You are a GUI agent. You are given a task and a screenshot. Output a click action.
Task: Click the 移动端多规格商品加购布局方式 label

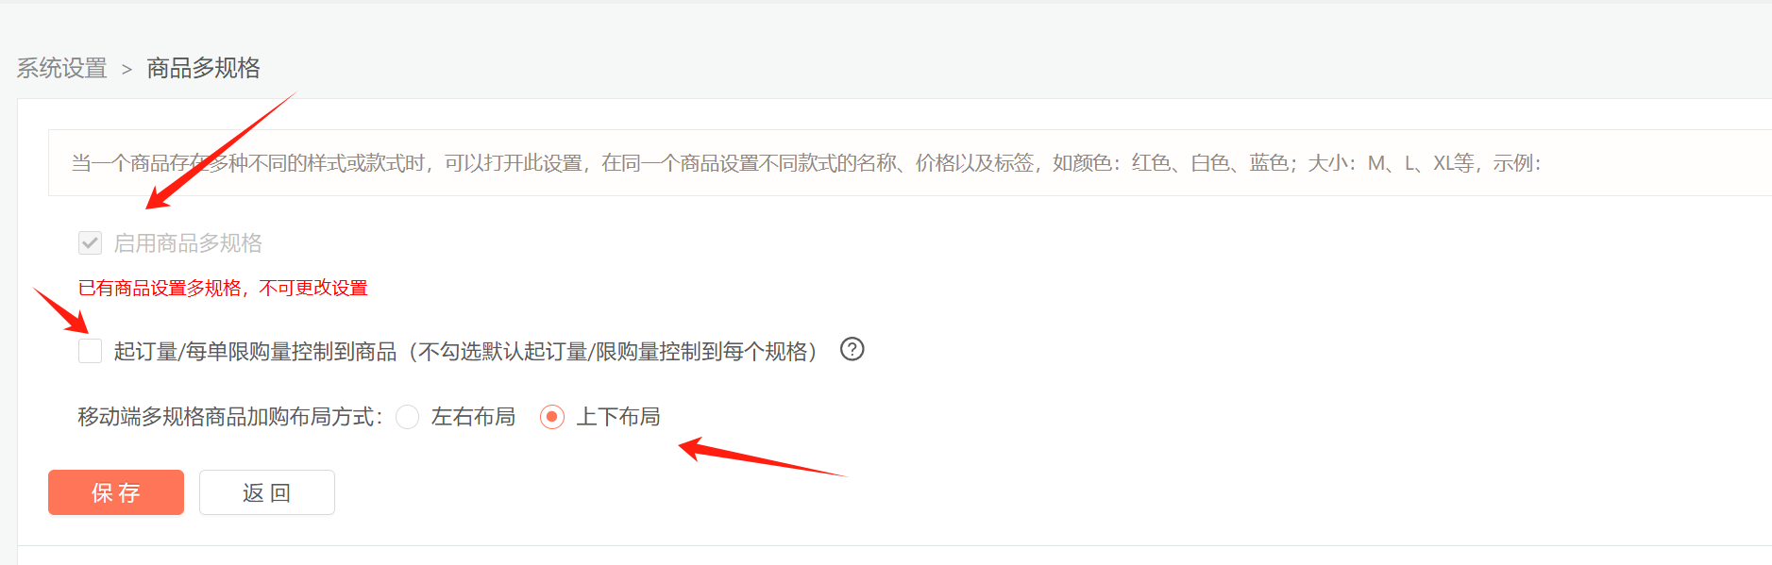tap(230, 417)
